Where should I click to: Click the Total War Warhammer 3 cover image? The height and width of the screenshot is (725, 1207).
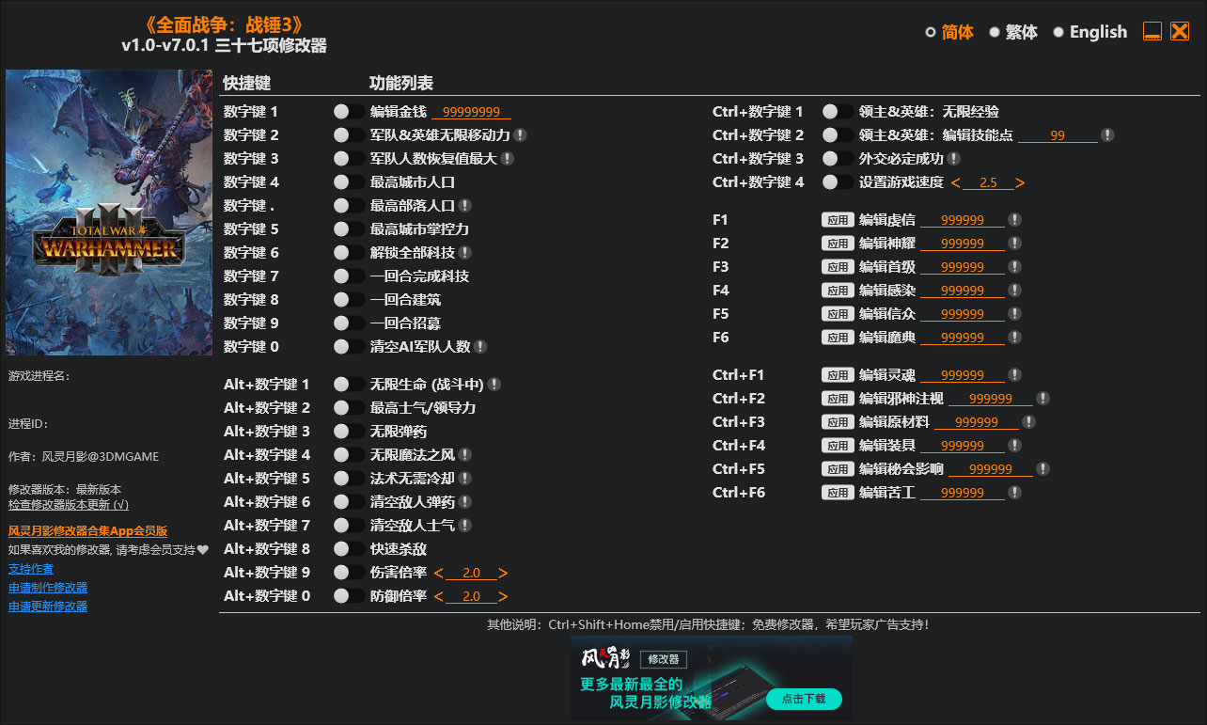tap(109, 211)
